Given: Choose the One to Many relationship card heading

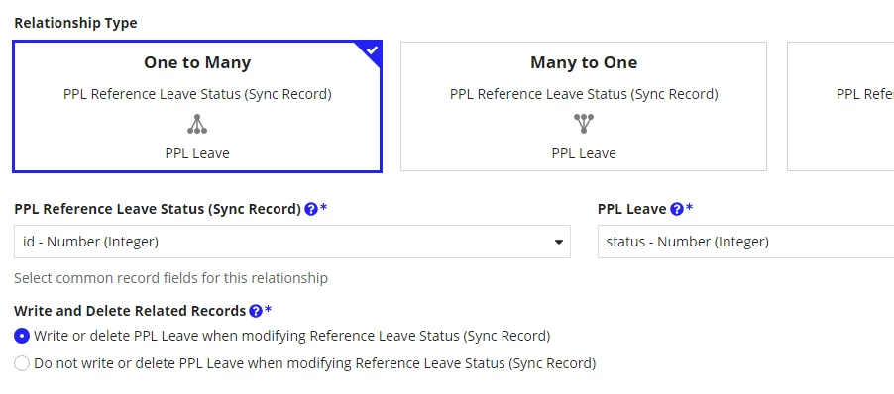Looking at the screenshot, I should point(197,62).
